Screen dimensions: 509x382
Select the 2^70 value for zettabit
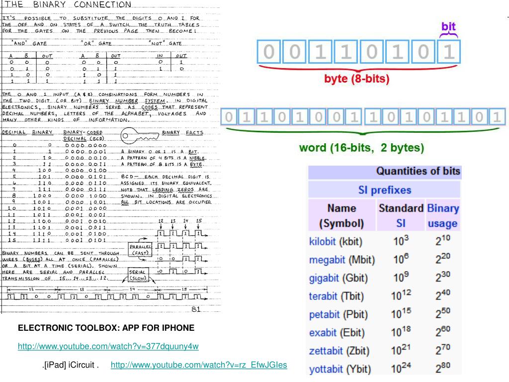pos(443,349)
